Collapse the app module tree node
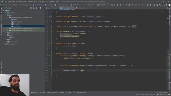This screenshot has width=171, height=96. click(x=4, y=11)
